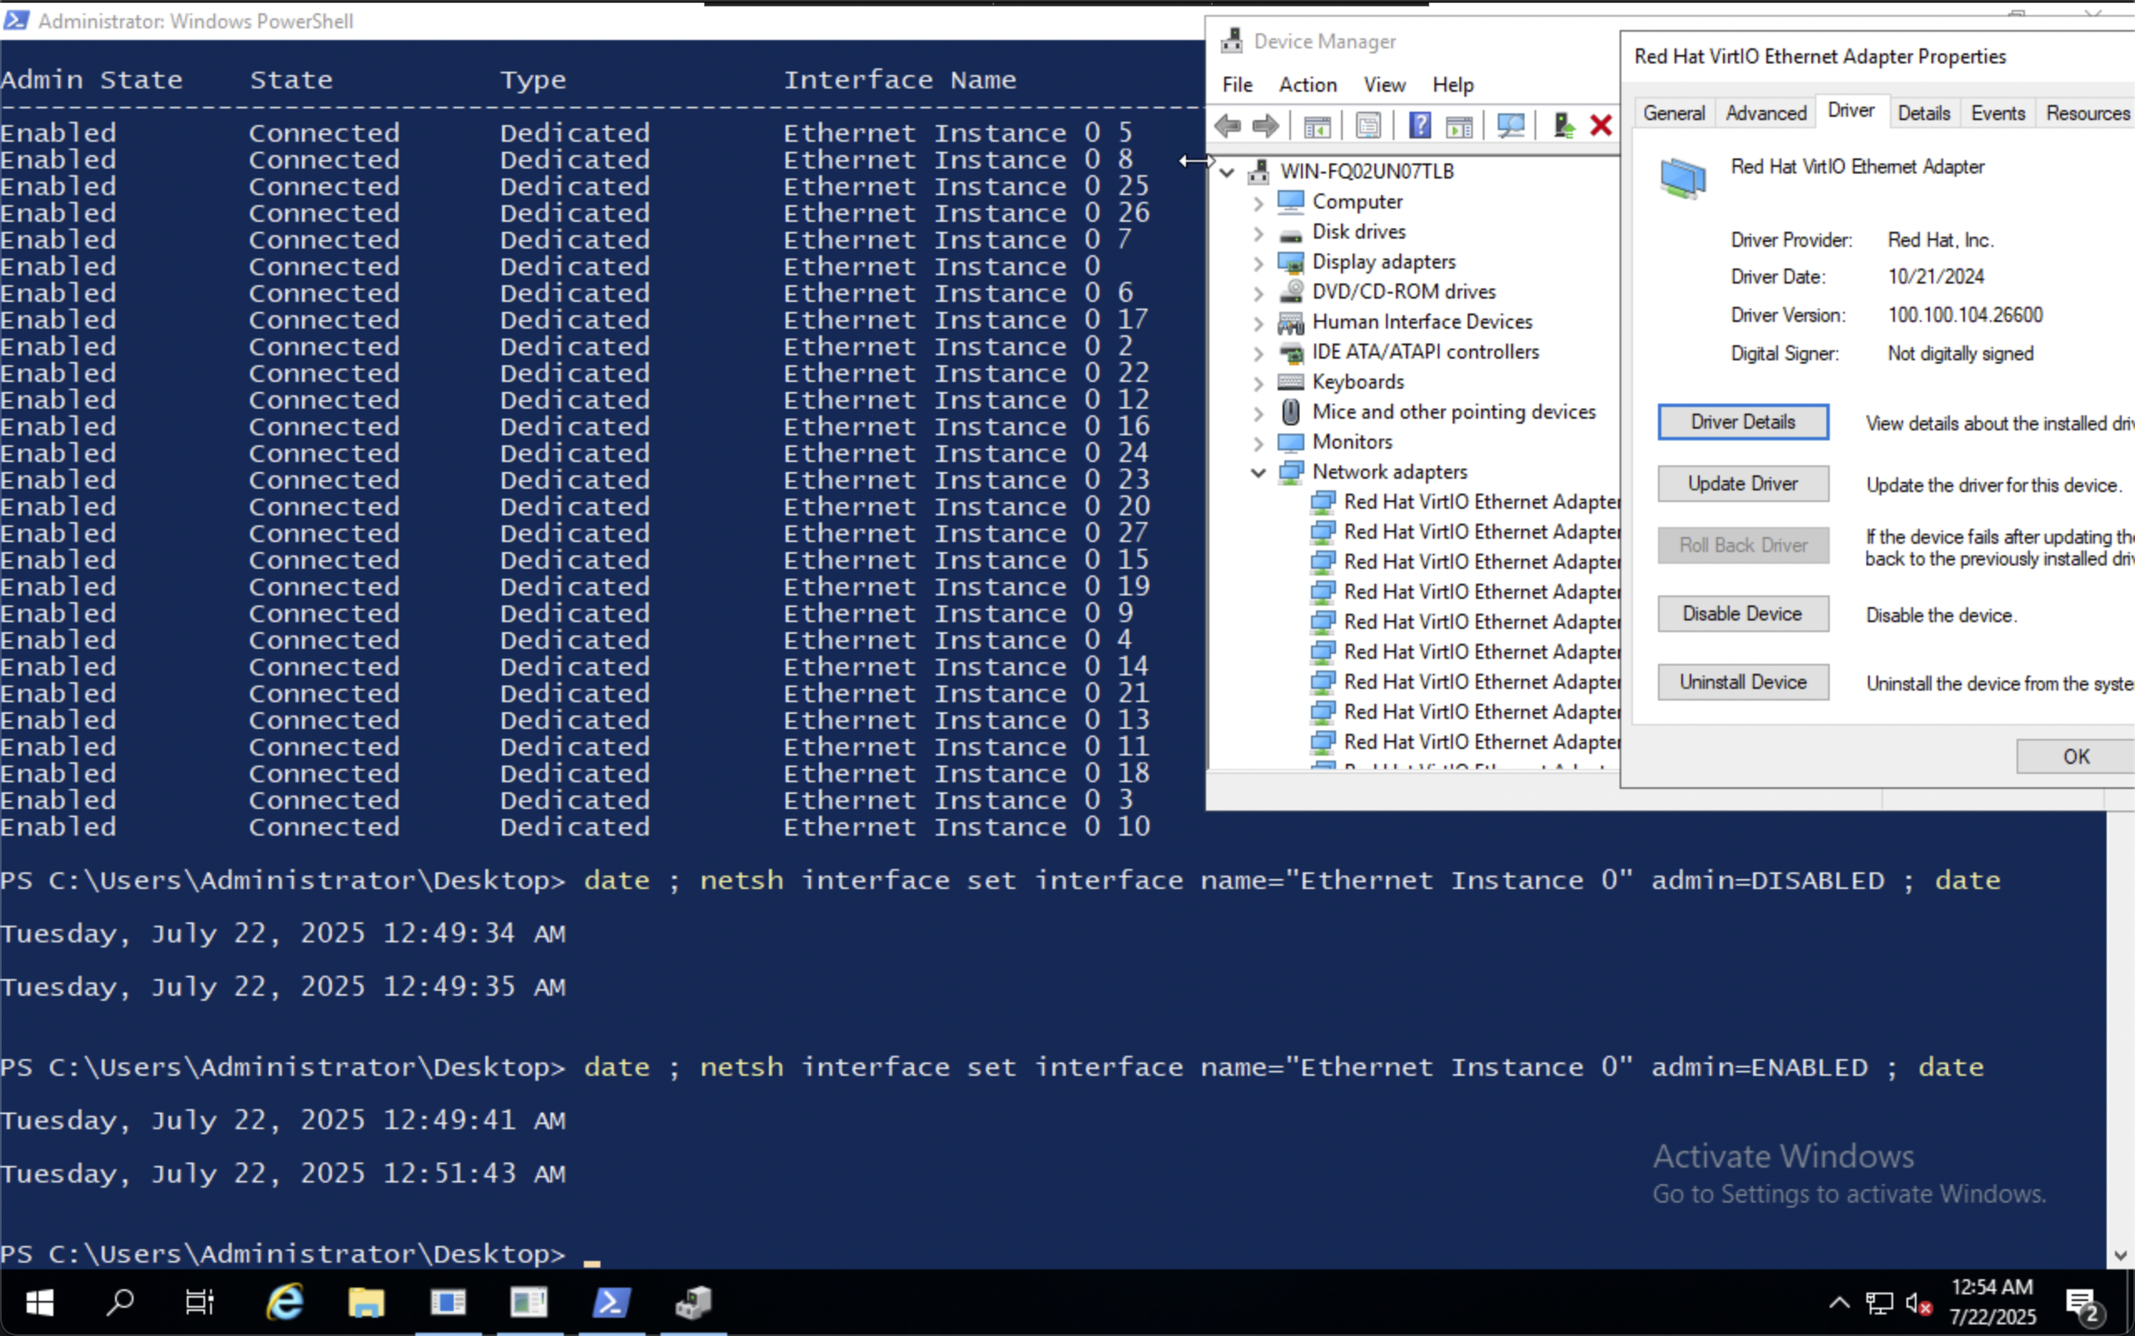The width and height of the screenshot is (2135, 1336).
Task: Click Scan for hardware changes toolbar icon
Action: pos(1510,125)
